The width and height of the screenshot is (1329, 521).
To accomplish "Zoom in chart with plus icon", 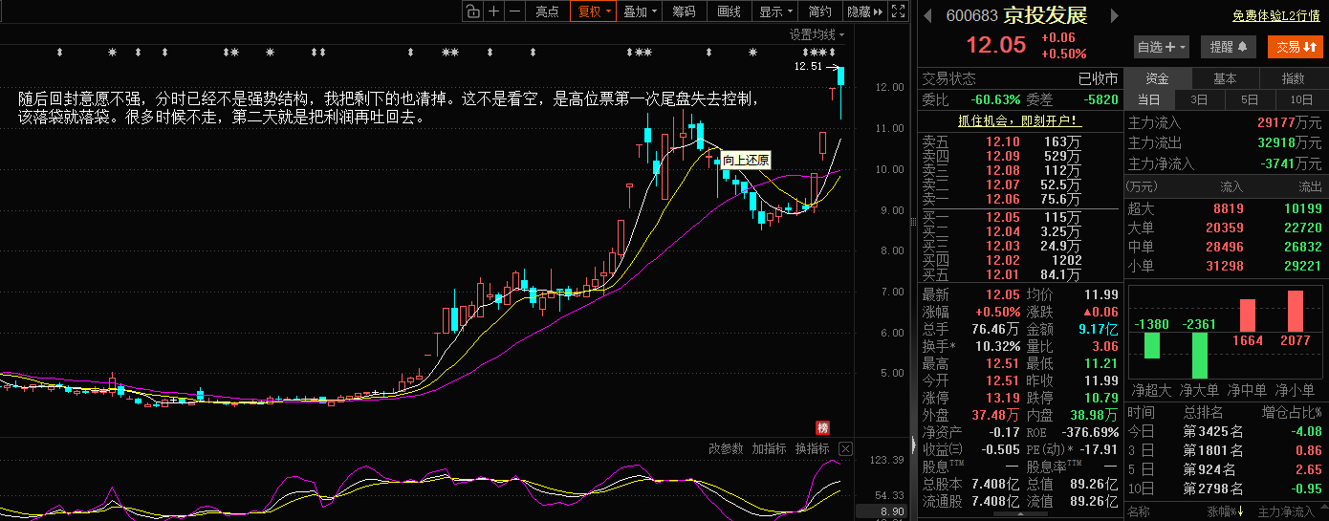I will [x=493, y=11].
